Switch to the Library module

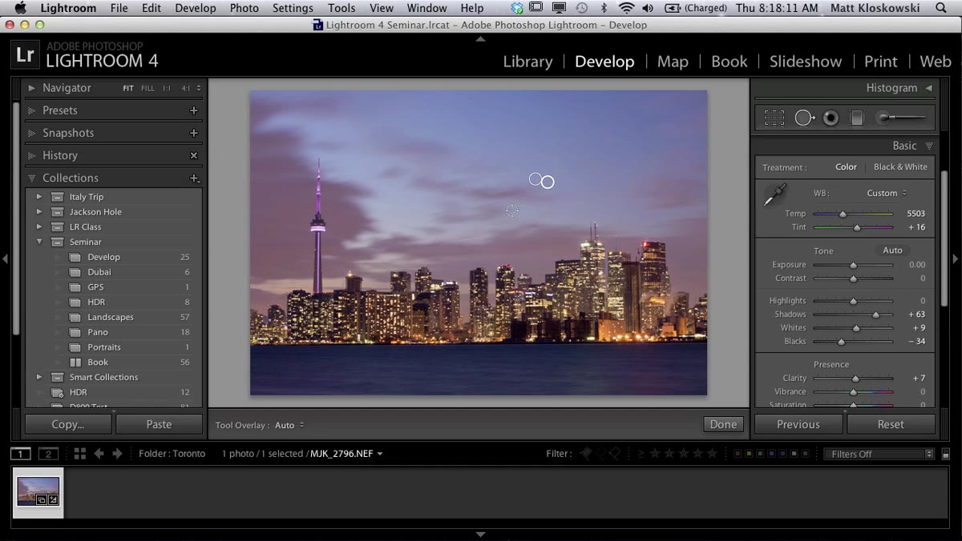click(x=527, y=62)
